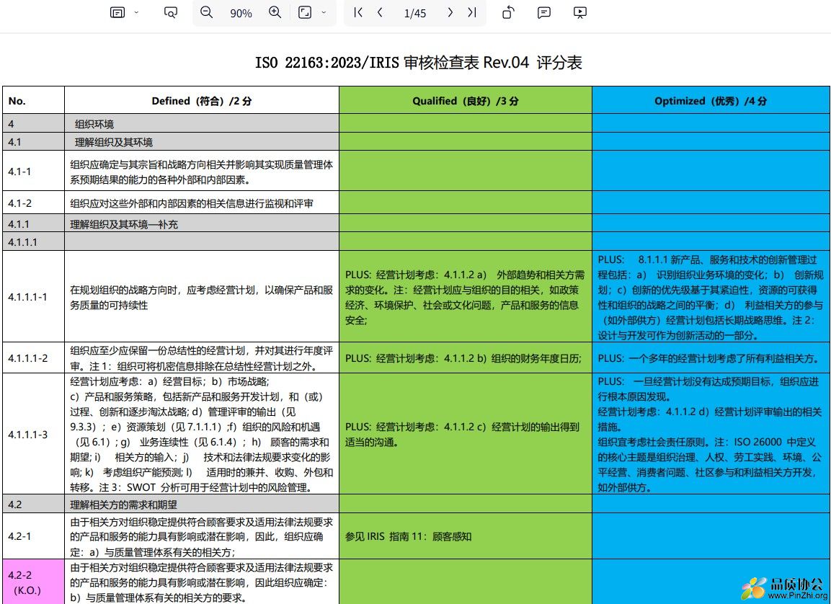Image resolution: width=831 pixels, height=604 pixels.
Task: Click '组织应对这些外部和内部因素的相关信息进行监视和评审' text
Action: 191,203
